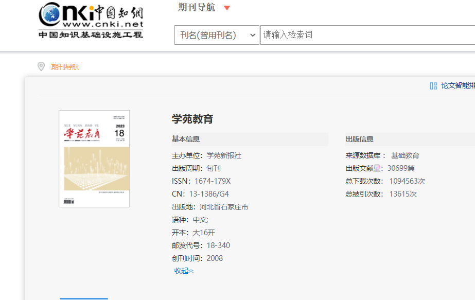Open the 期刊导航 breadcrumb link
475x300 pixels.
click(65, 67)
